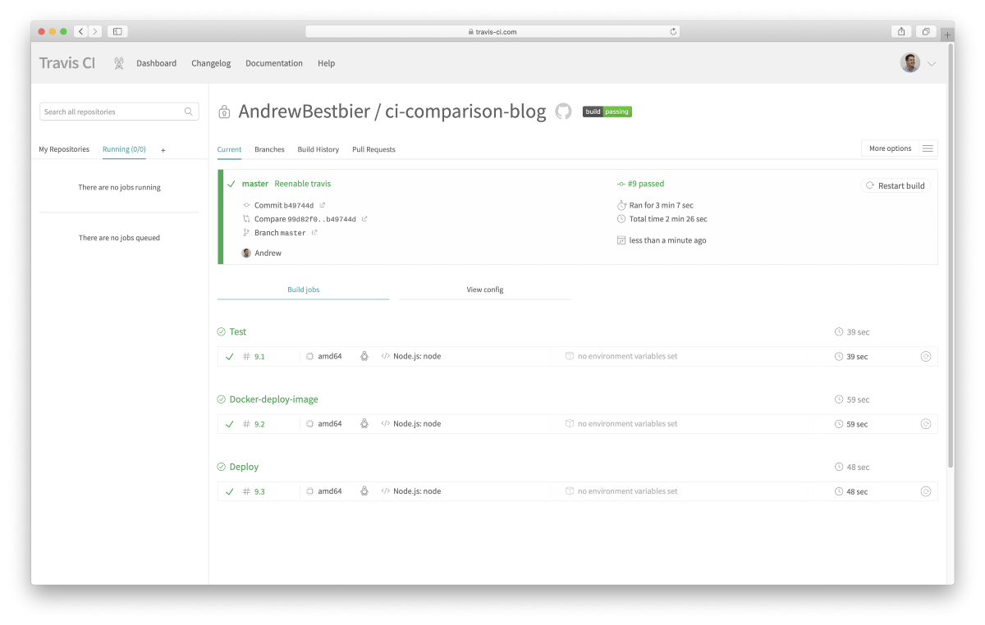This screenshot has width=985, height=625.
Task: Open compare 99d82f0..b49744d external link icon
Action: [x=364, y=219]
